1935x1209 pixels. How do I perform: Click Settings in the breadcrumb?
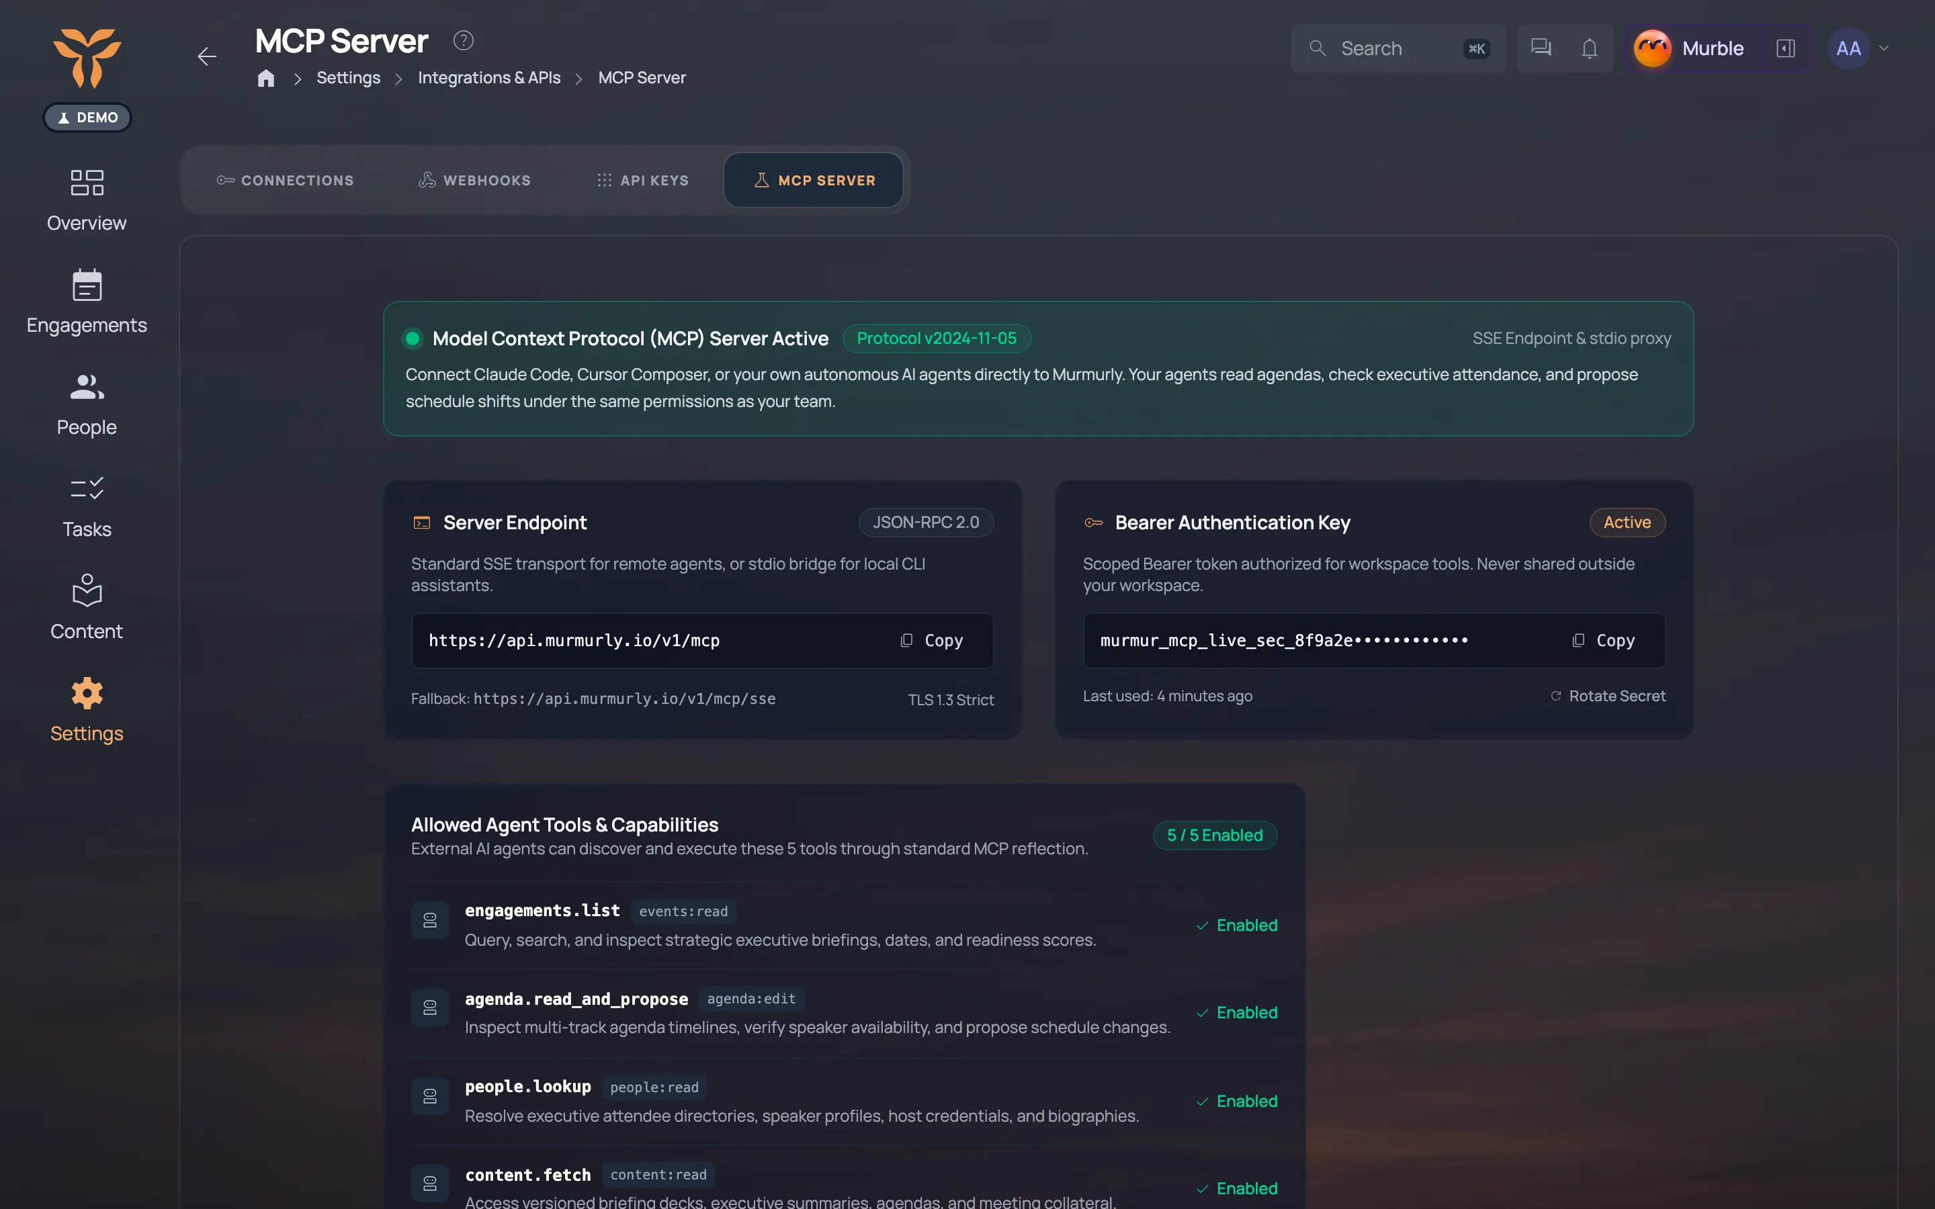click(x=349, y=77)
